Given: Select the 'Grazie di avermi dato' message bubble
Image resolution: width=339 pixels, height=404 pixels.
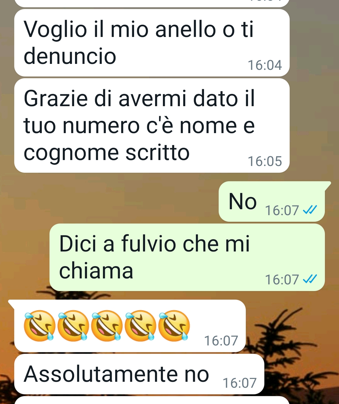Looking at the screenshot, I should pyautogui.click(x=152, y=126).
